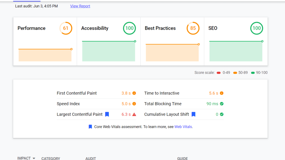Image resolution: width=285 pixels, height=160 pixels.
Task: Click the SEO green trend chart area
Action: click(x=236, y=51)
